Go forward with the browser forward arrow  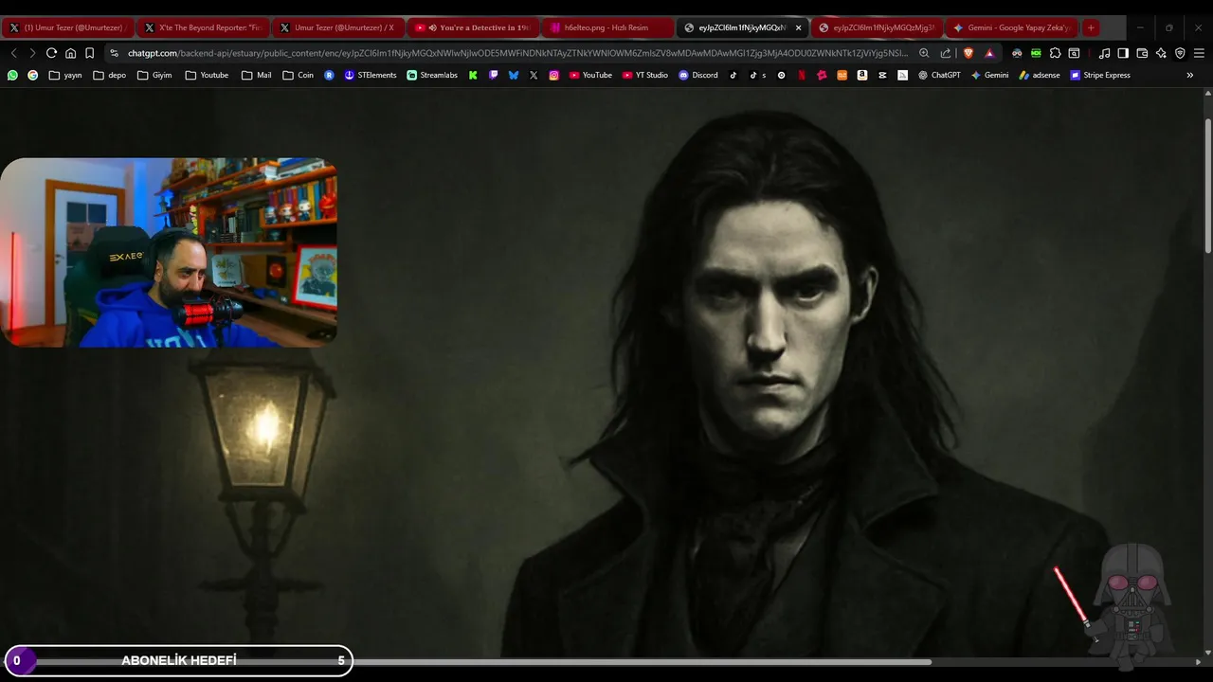pyautogui.click(x=32, y=53)
